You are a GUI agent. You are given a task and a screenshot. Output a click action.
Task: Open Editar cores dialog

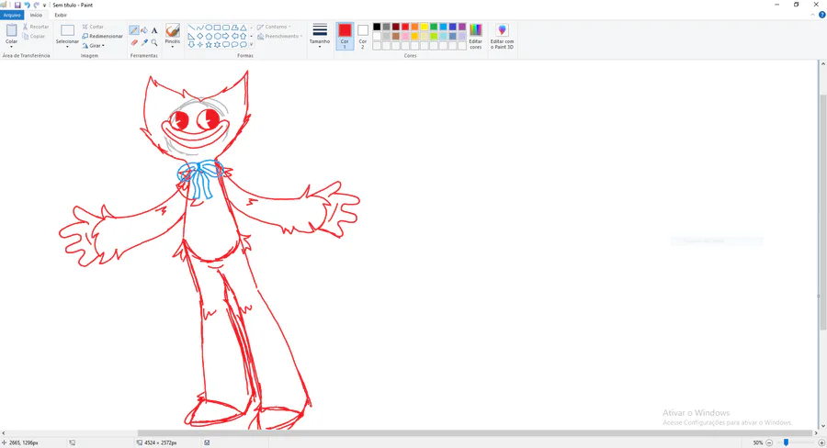click(x=476, y=37)
